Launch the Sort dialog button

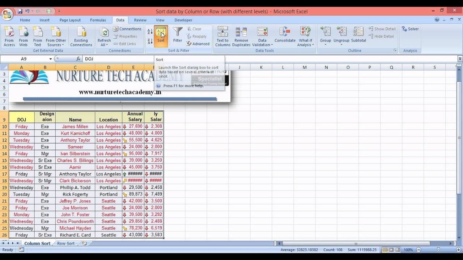click(161, 36)
